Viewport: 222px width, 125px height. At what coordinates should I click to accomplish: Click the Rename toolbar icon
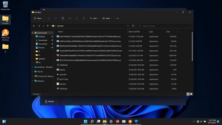[x=70, y=18]
